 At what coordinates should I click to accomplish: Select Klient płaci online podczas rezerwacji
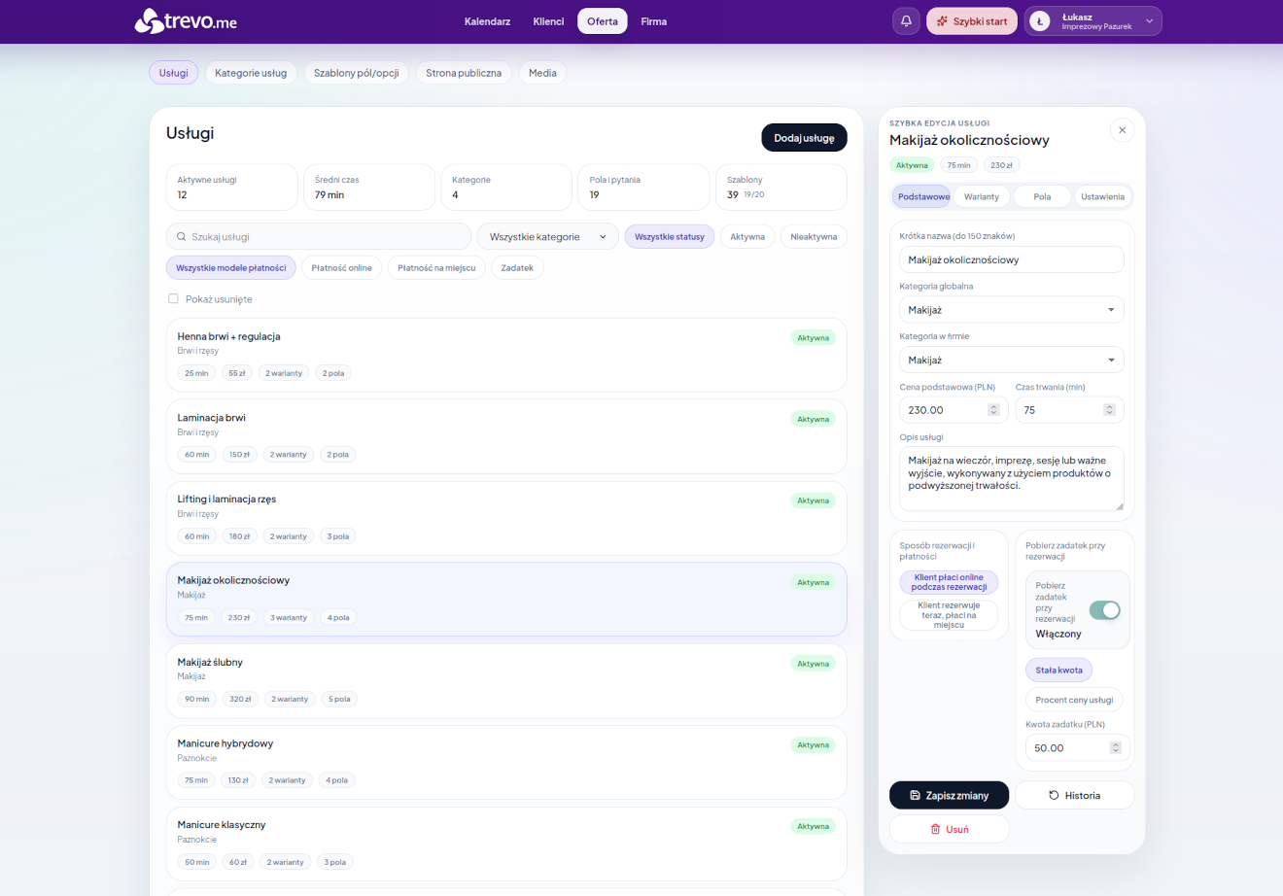pyautogui.click(x=949, y=582)
